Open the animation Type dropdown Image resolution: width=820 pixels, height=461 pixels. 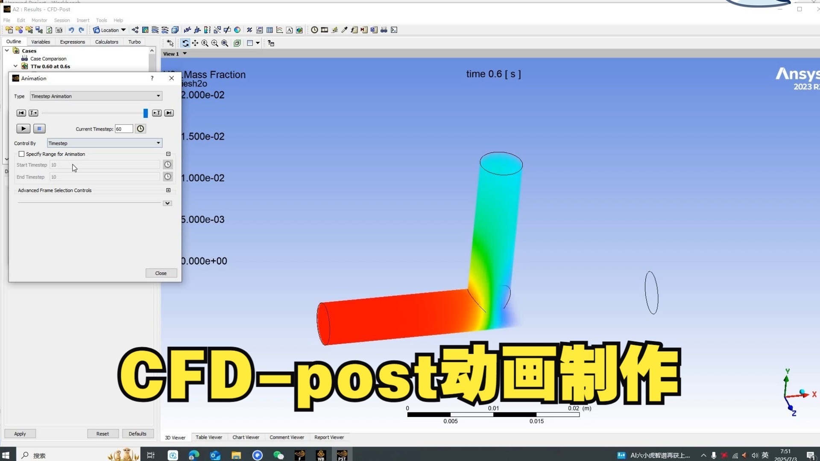[x=96, y=96]
